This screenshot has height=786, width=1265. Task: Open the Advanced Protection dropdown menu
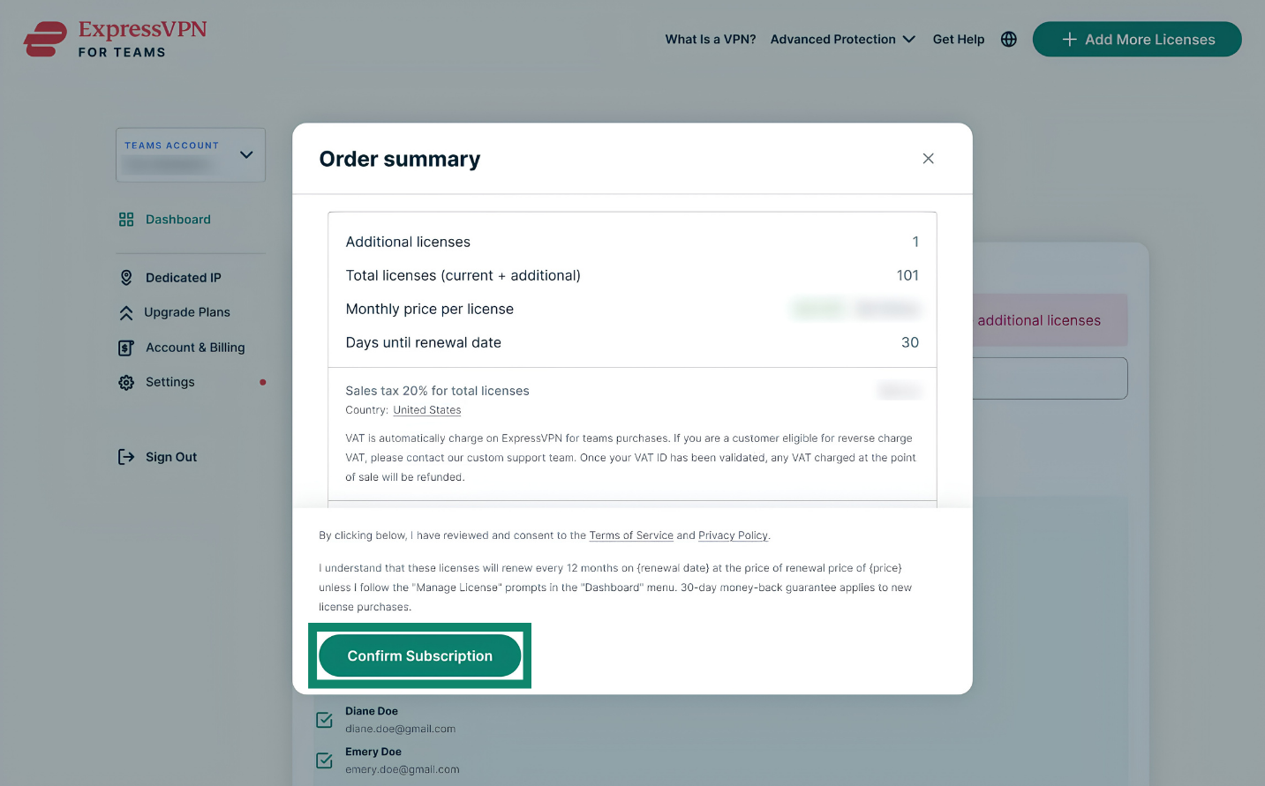(x=843, y=40)
